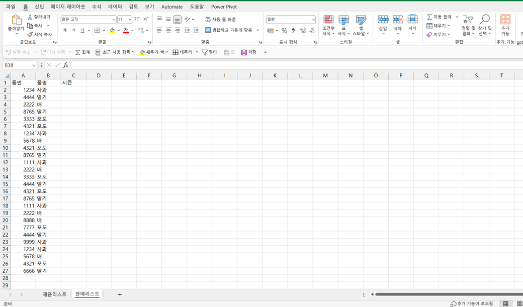The width and height of the screenshot is (523, 307).
Task: Open the 데이터 (Data) ribbon tab
Action: coord(115,7)
